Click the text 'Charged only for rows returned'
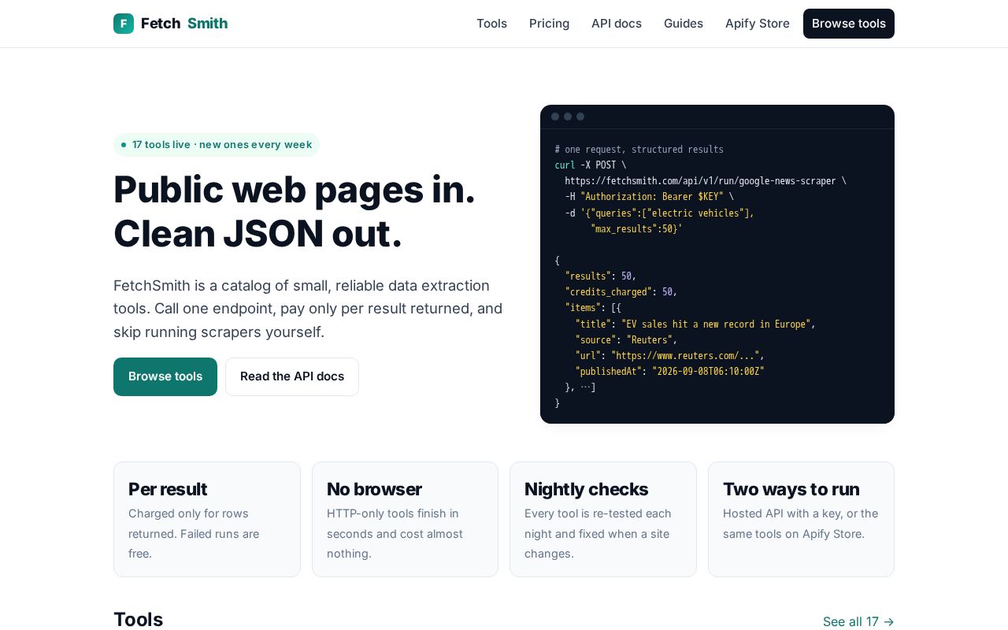This screenshot has height=630, width=1008. pos(194,533)
